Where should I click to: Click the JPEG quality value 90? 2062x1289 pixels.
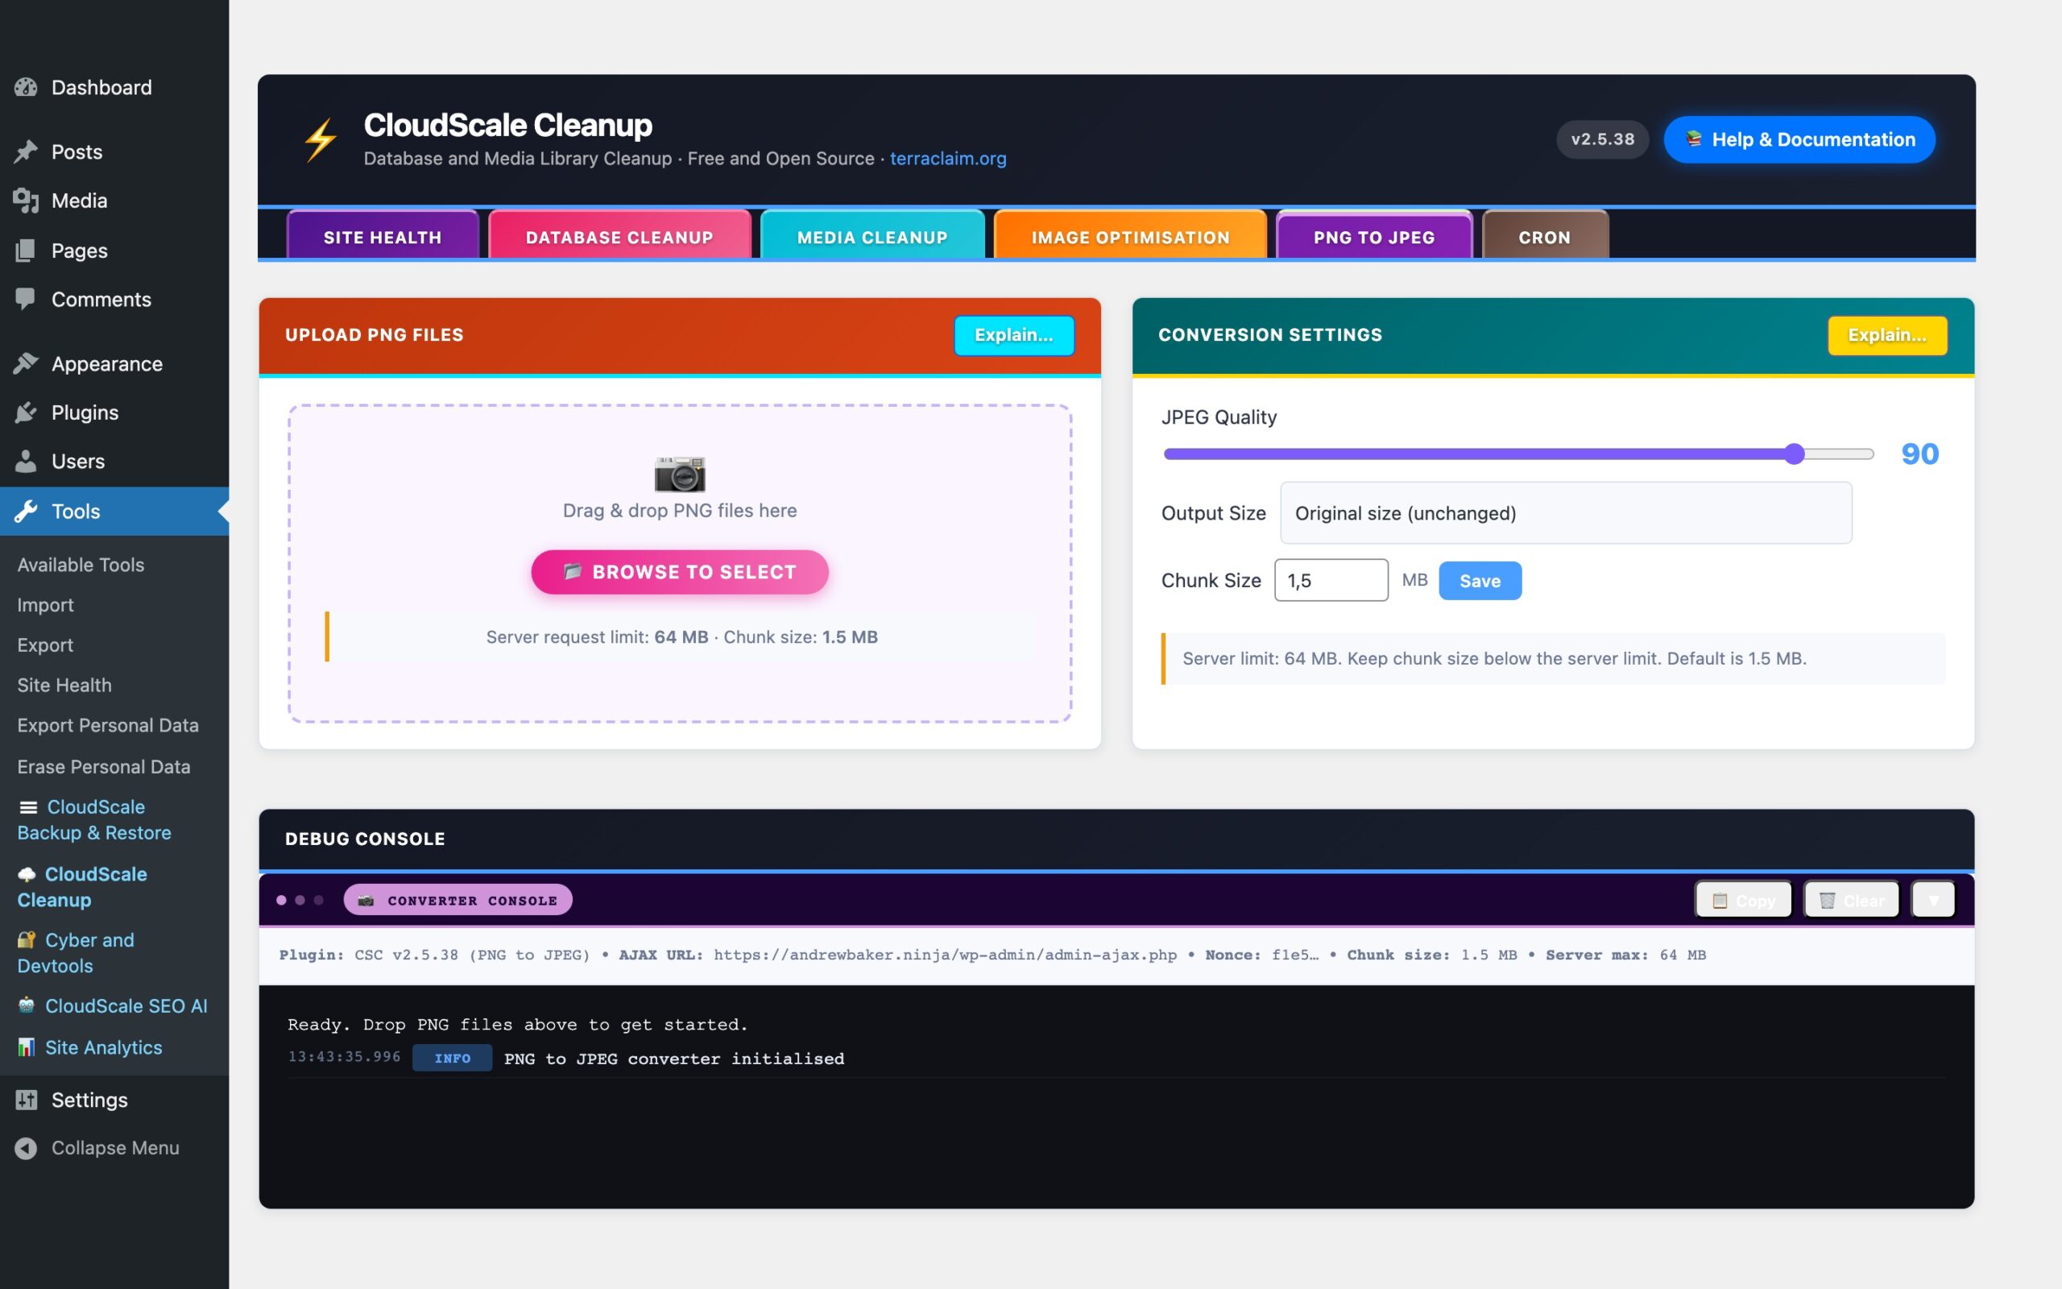click(x=1919, y=454)
